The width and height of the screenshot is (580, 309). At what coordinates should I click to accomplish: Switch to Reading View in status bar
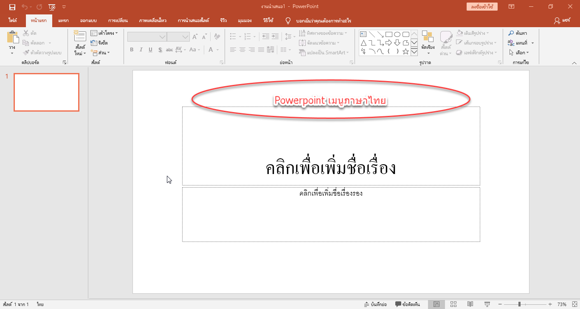pos(470,304)
